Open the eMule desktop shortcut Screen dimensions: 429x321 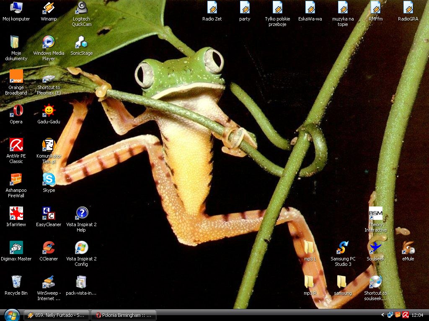[408, 248]
